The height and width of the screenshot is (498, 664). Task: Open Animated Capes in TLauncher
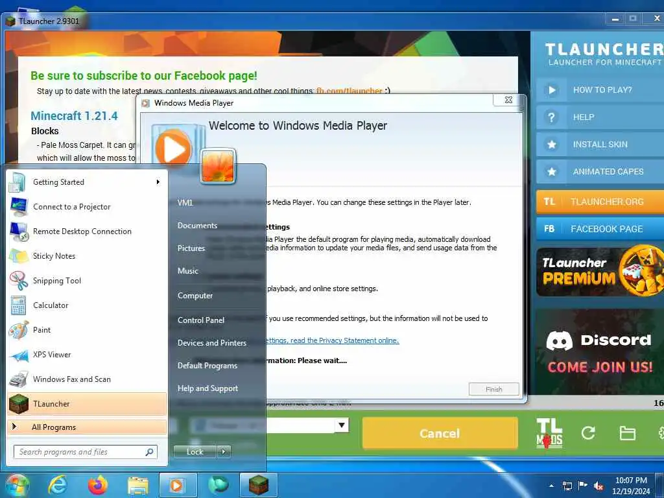tap(600, 171)
